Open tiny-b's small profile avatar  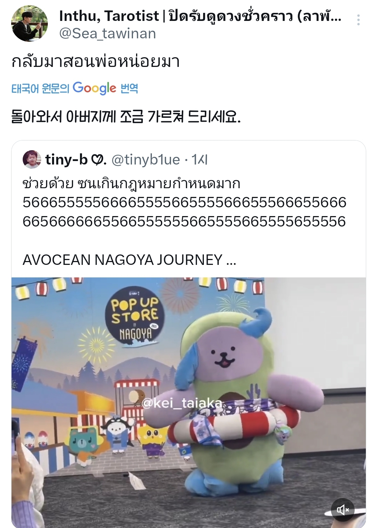[32, 160]
